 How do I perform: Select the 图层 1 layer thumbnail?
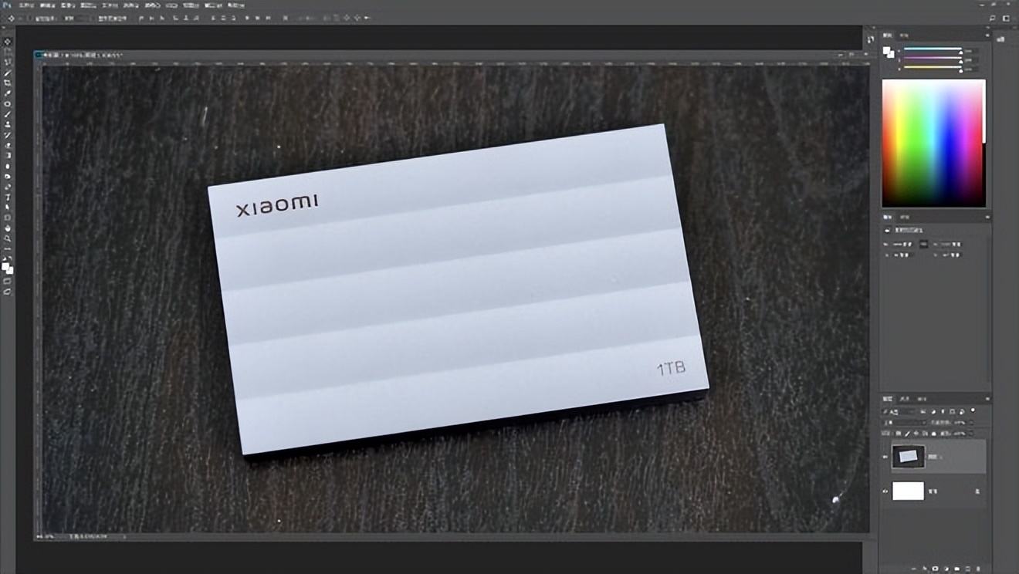coord(908,457)
